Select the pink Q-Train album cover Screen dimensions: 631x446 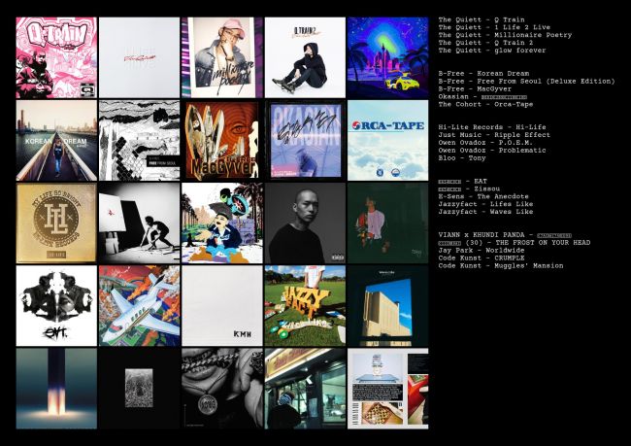(56, 57)
